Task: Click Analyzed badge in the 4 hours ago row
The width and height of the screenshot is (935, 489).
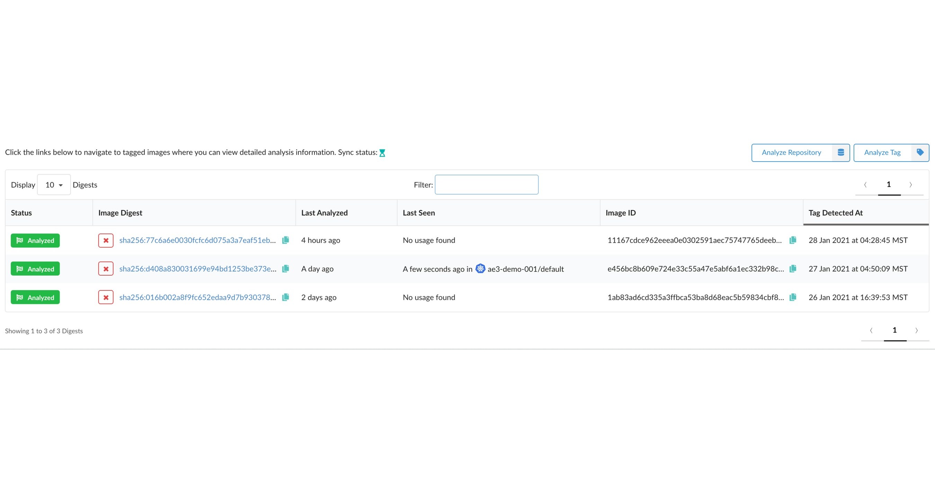Action: 35,240
